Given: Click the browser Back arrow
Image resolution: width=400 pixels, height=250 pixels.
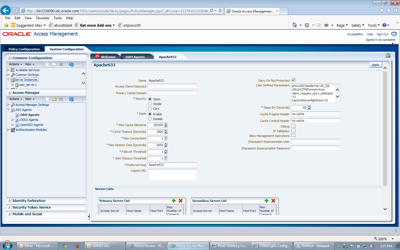Looking at the screenshot, I should pos(5,11).
